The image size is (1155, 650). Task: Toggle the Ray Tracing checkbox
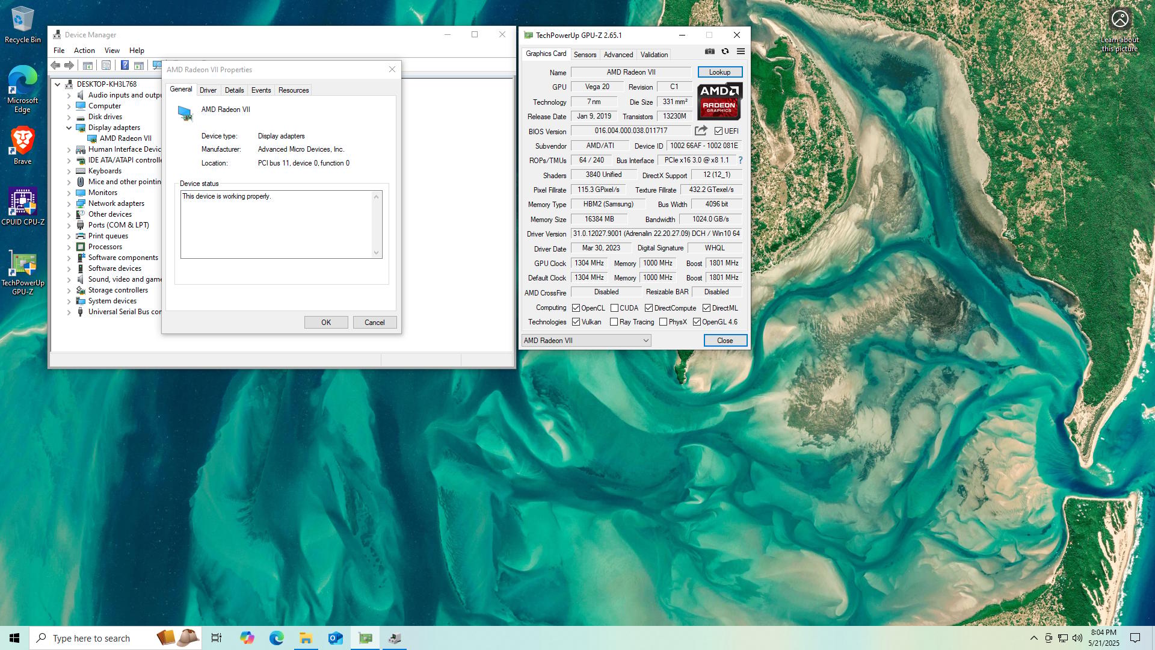pos(614,322)
